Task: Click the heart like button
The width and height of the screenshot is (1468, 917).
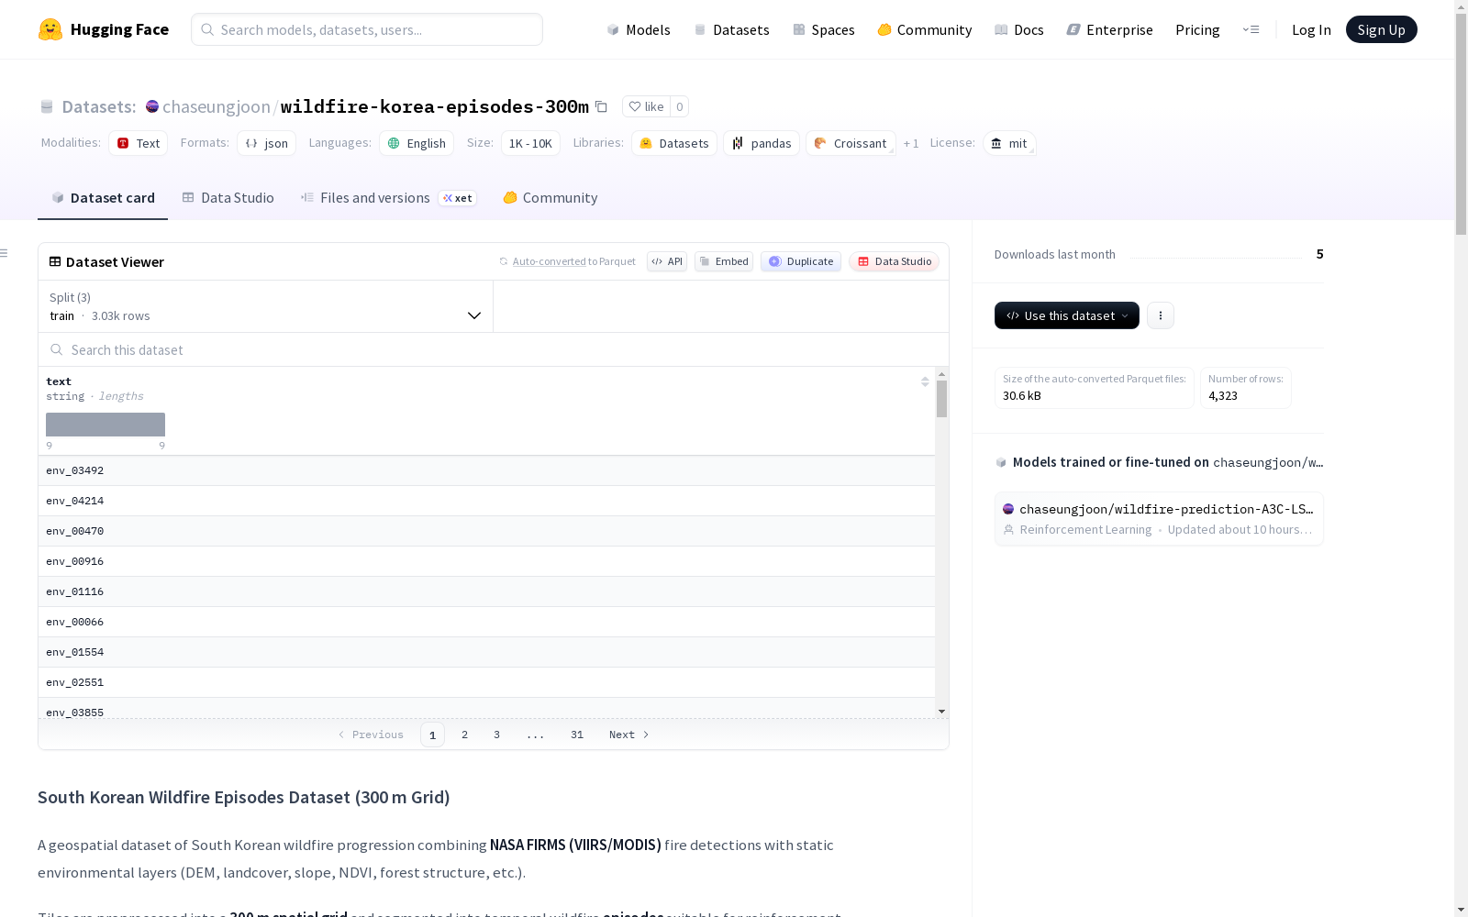Action: tap(646, 106)
